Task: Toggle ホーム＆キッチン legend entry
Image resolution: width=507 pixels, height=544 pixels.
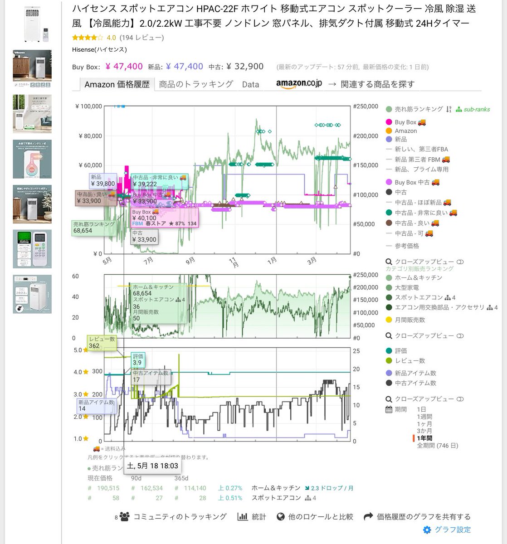Action: 414,277
